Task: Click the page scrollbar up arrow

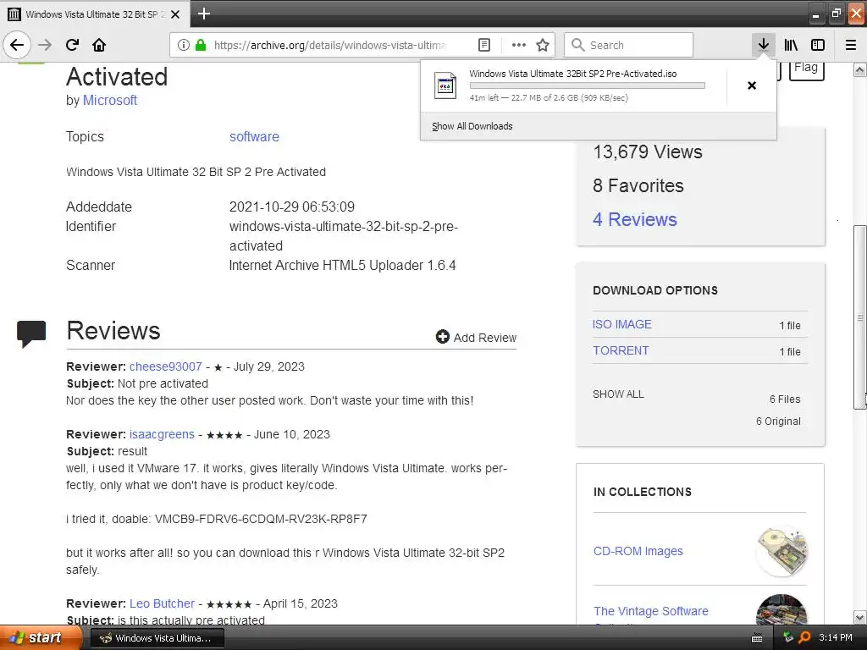Action: pyautogui.click(x=859, y=69)
